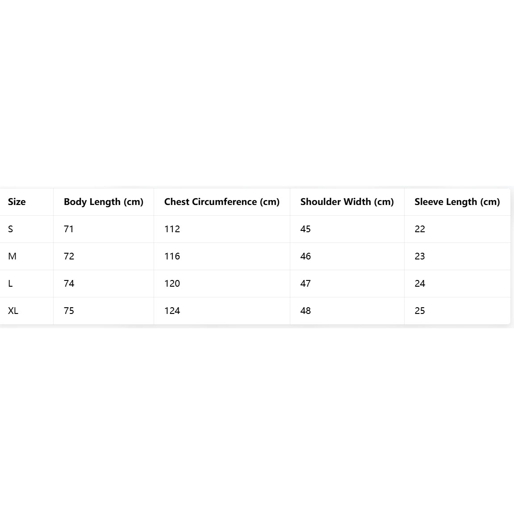Click the Size column header
The width and height of the screenshot is (514, 514).
tap(17, 202)
